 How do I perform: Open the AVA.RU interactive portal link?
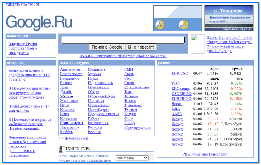pos(123,56)
